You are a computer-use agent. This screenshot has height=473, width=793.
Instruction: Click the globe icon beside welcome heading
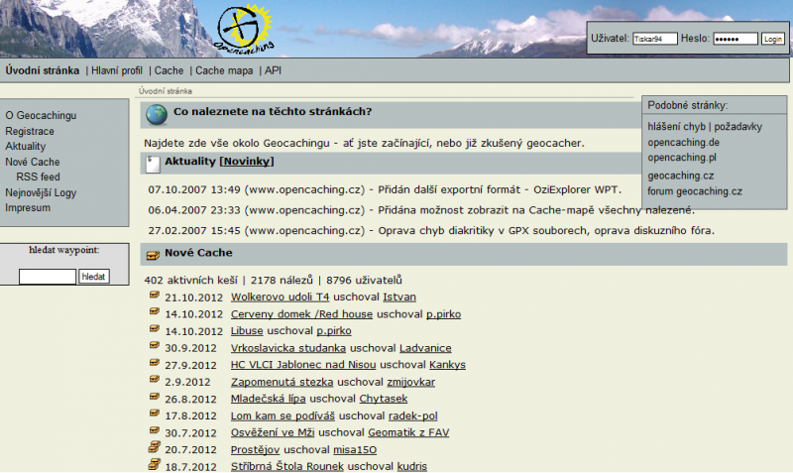(156, 113)
